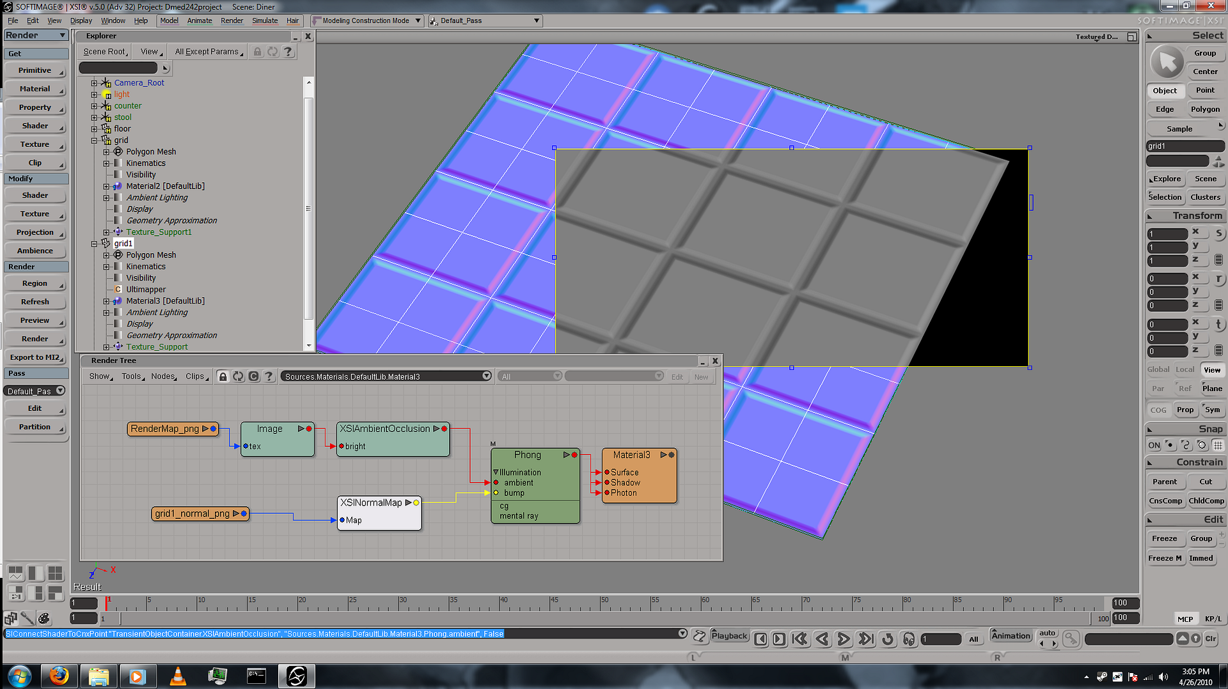Click the Explorer vertical scrollbar

pos(309,208)
